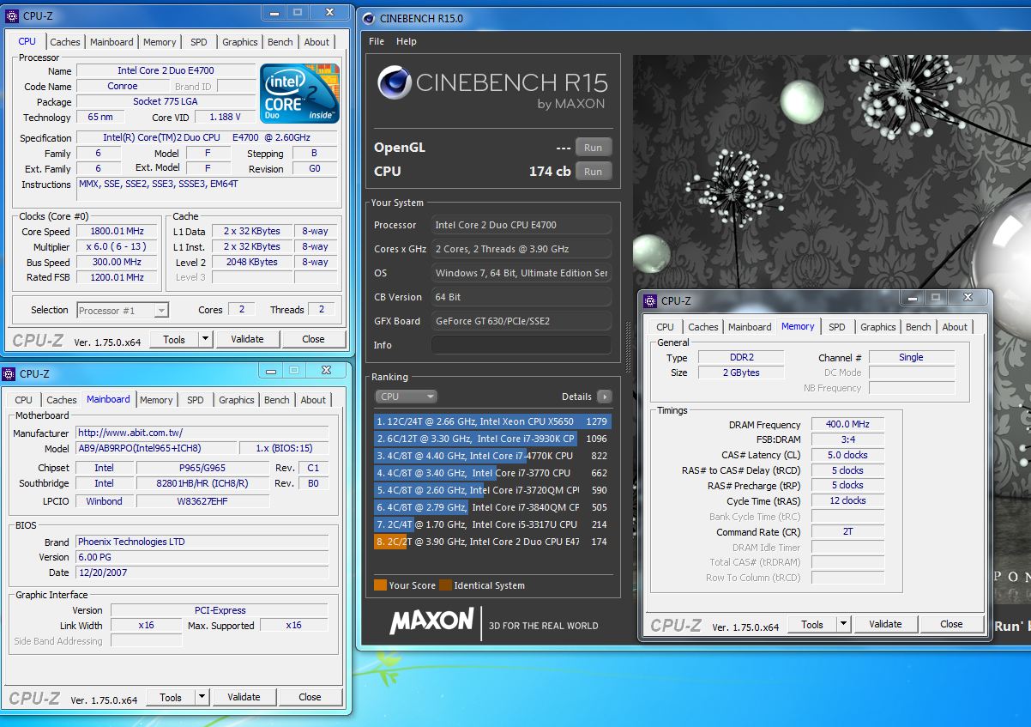Click the Cinebench R15 sphere logo
This screenshot has height=727, width=1031.
[x=393, y=83]
